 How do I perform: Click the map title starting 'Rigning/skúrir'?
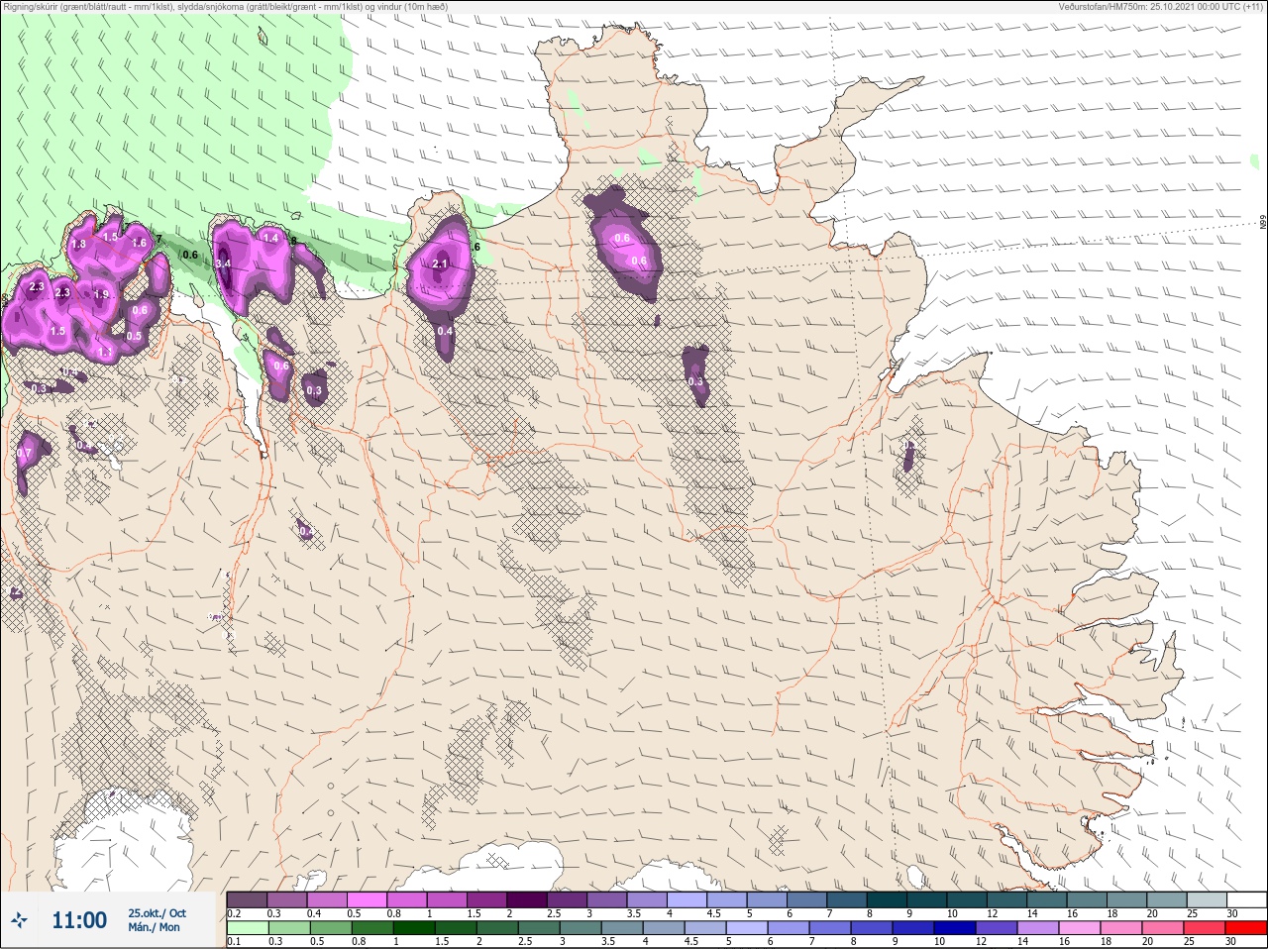point(225,7)
